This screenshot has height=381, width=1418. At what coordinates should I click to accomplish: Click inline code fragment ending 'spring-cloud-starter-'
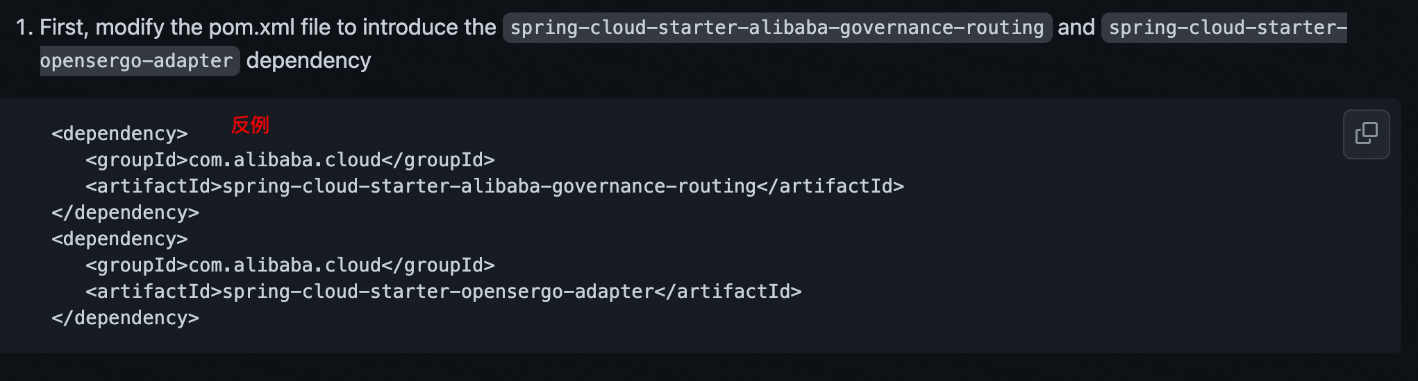pyautogui.click(x=1224, y=28)
